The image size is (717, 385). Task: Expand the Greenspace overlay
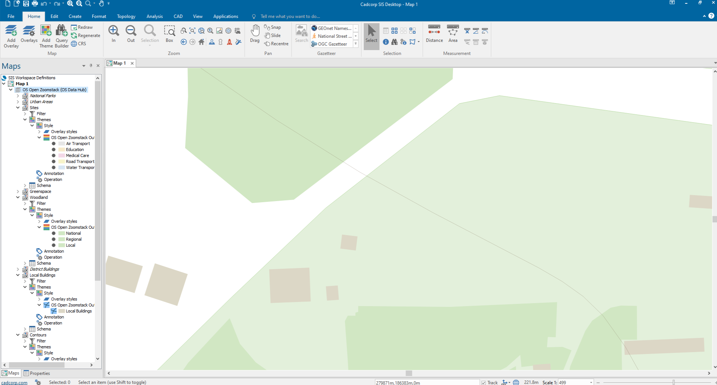tap(18, 191)
